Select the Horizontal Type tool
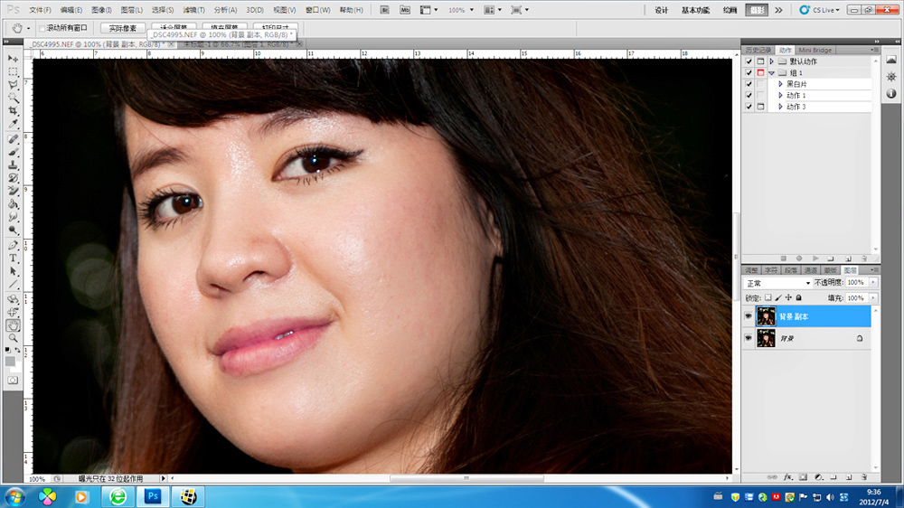 pyautogui.click(x=14, y=258)
